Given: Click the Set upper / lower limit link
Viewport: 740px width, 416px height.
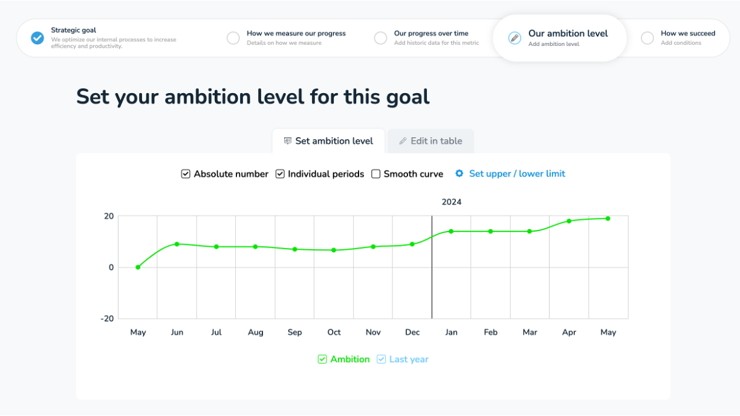Looking at the screenshot, I should pos(519,174).
